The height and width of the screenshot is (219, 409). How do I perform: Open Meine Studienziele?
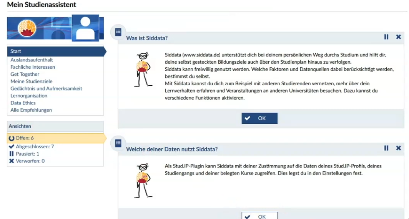click(x=31, y=81)
